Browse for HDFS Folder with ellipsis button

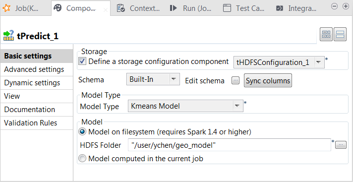pyautogui.click(x=341, y=145)
